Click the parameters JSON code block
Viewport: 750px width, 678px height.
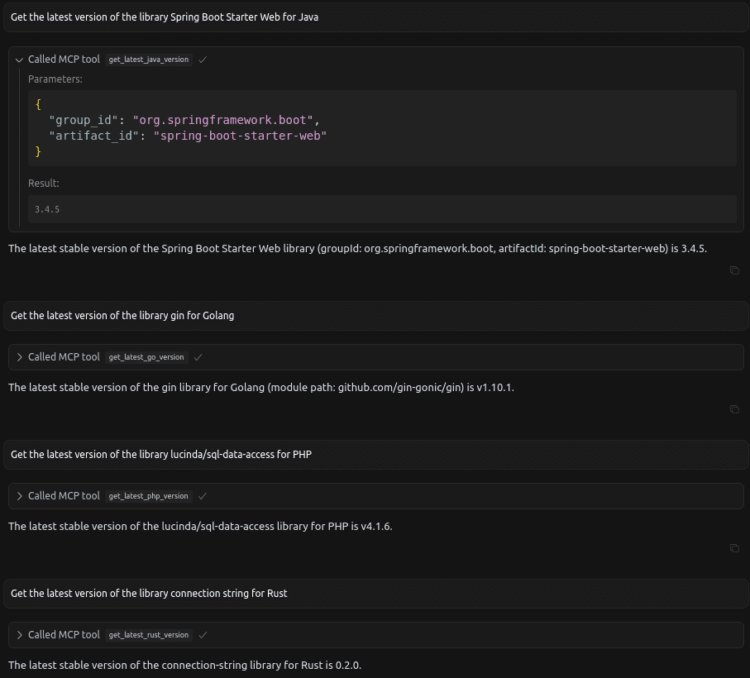click(382, 128)
